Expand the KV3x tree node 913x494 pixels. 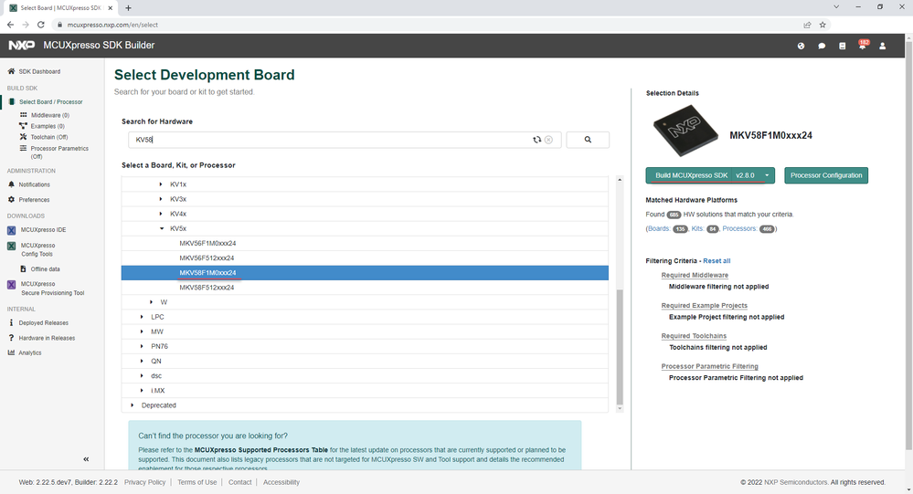161,199
